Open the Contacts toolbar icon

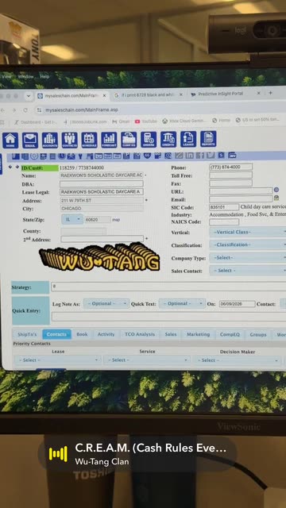coord(69,140)
